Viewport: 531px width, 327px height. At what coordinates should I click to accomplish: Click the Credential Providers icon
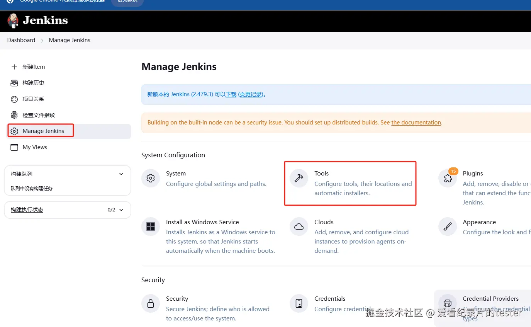coord(448,303)
